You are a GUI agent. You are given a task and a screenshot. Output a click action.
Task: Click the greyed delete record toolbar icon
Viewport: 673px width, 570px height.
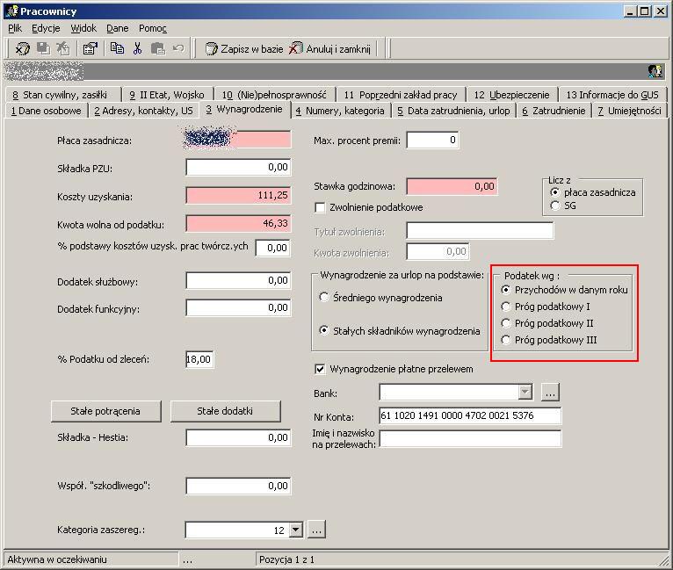point(63,48)
